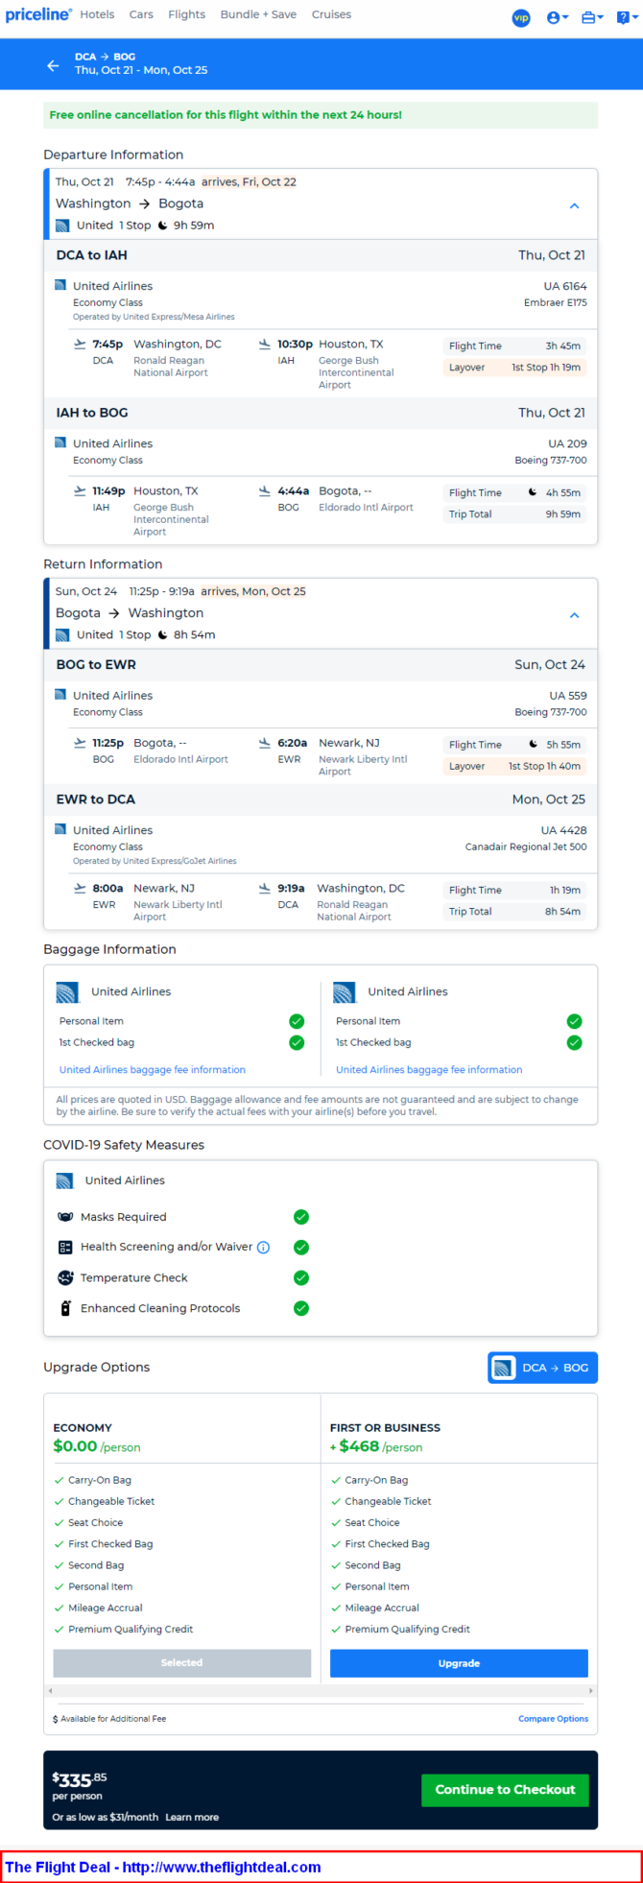Viewport: 643px width, 1883px height.
Task: Click the upgrade options horizontal scrollbar
Action: (321, 1691)
